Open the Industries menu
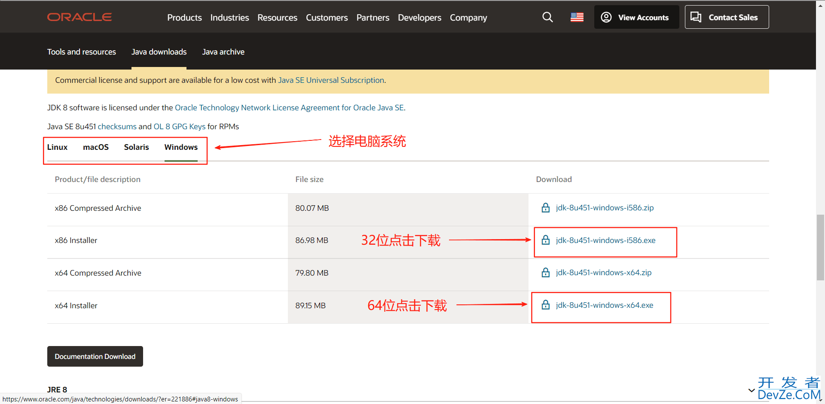 (x=229, y=18)
